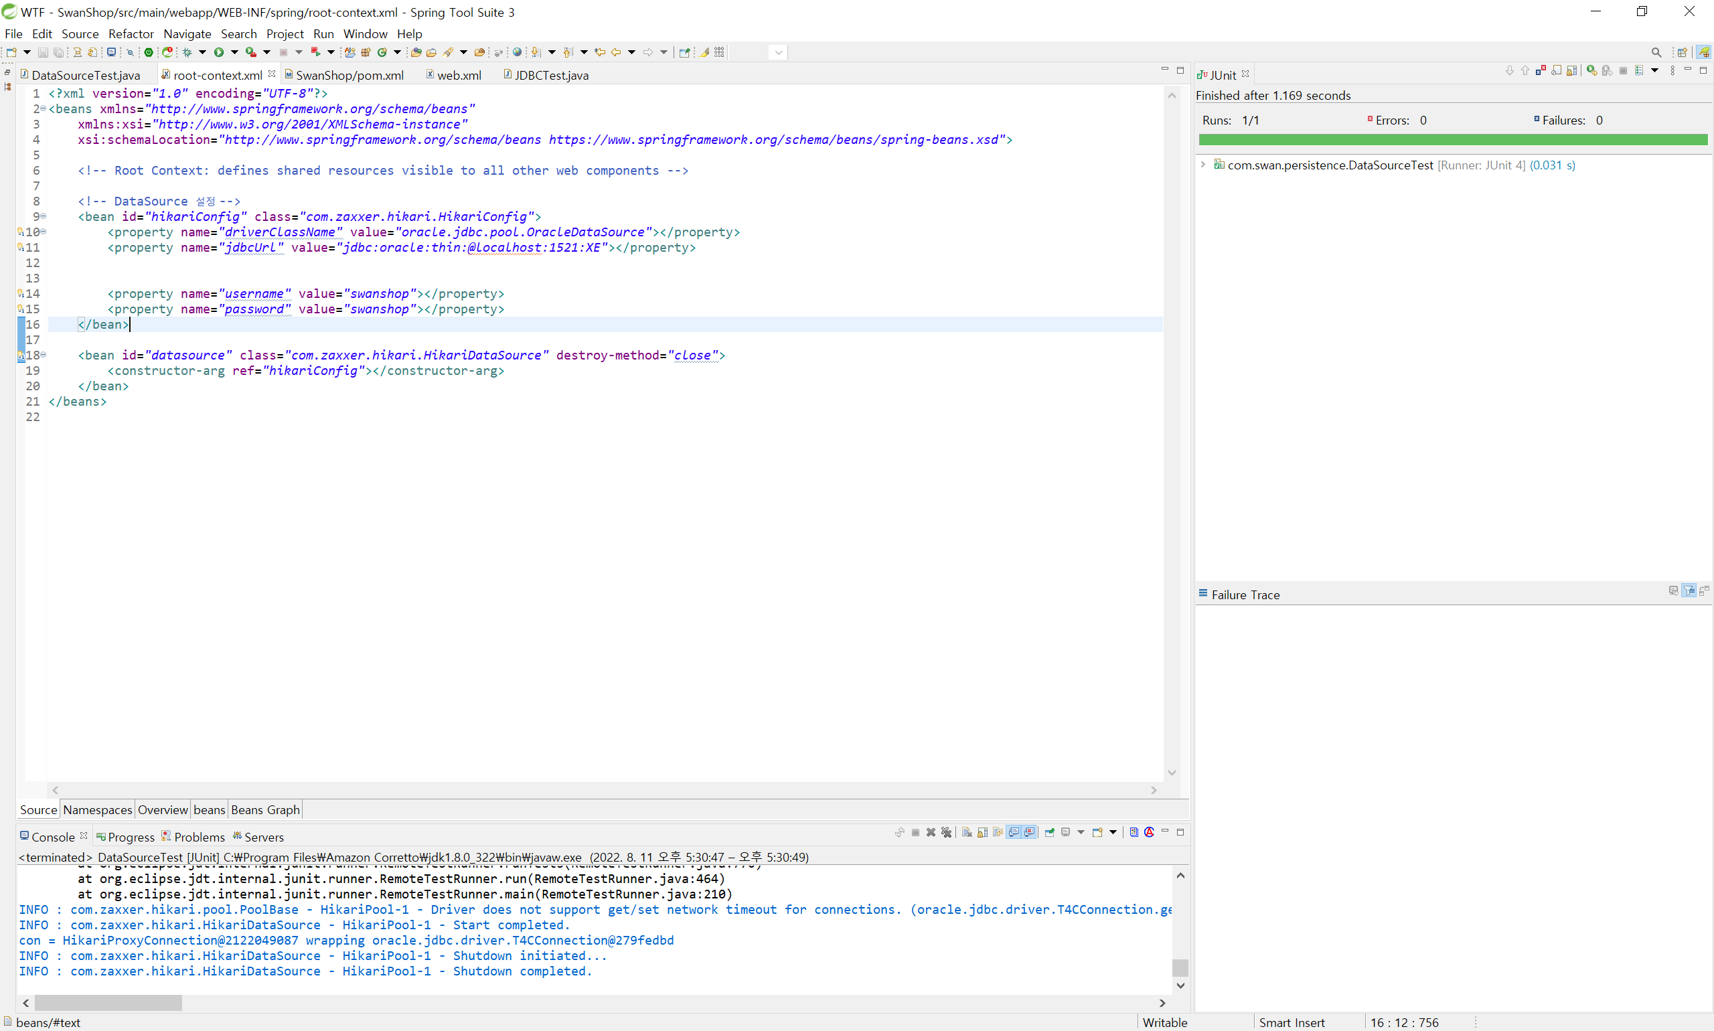
Task: Click Clear Console icon
Action: 967,832
